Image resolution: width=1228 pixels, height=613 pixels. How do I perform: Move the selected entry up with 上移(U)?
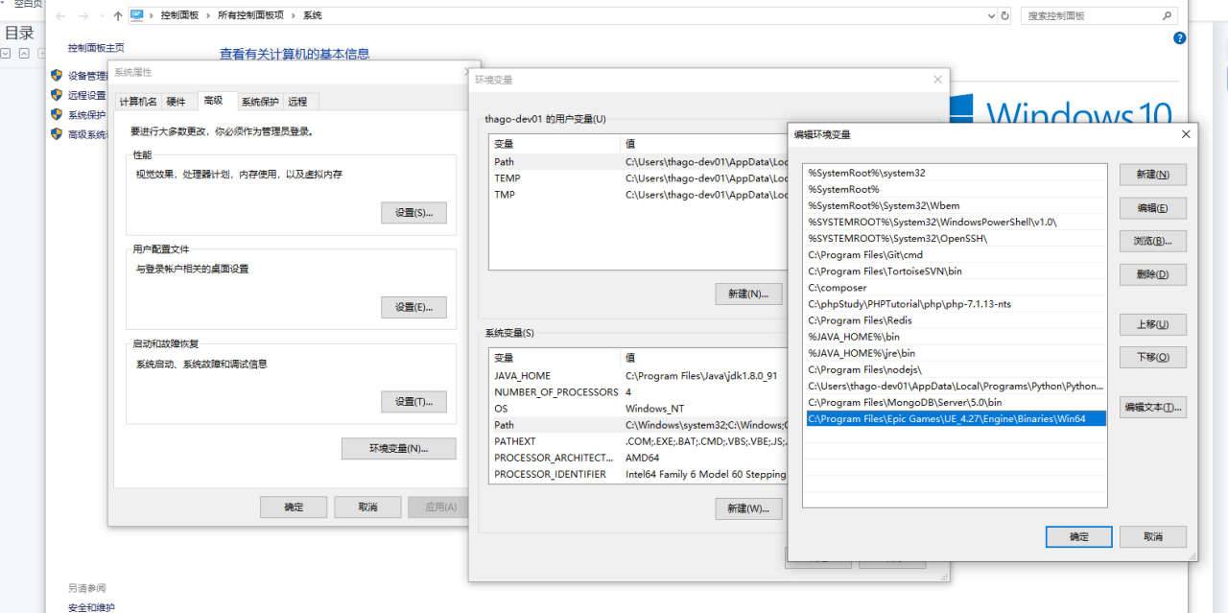(x=1152, y=324)
